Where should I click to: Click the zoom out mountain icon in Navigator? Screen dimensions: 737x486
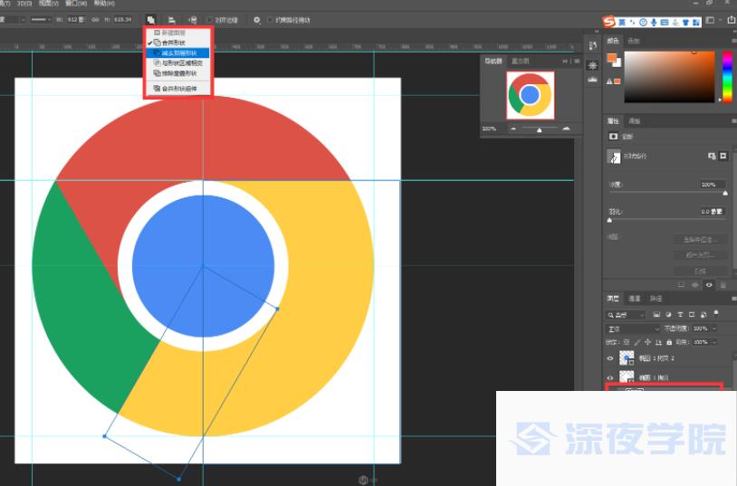(x=513, y=129)
